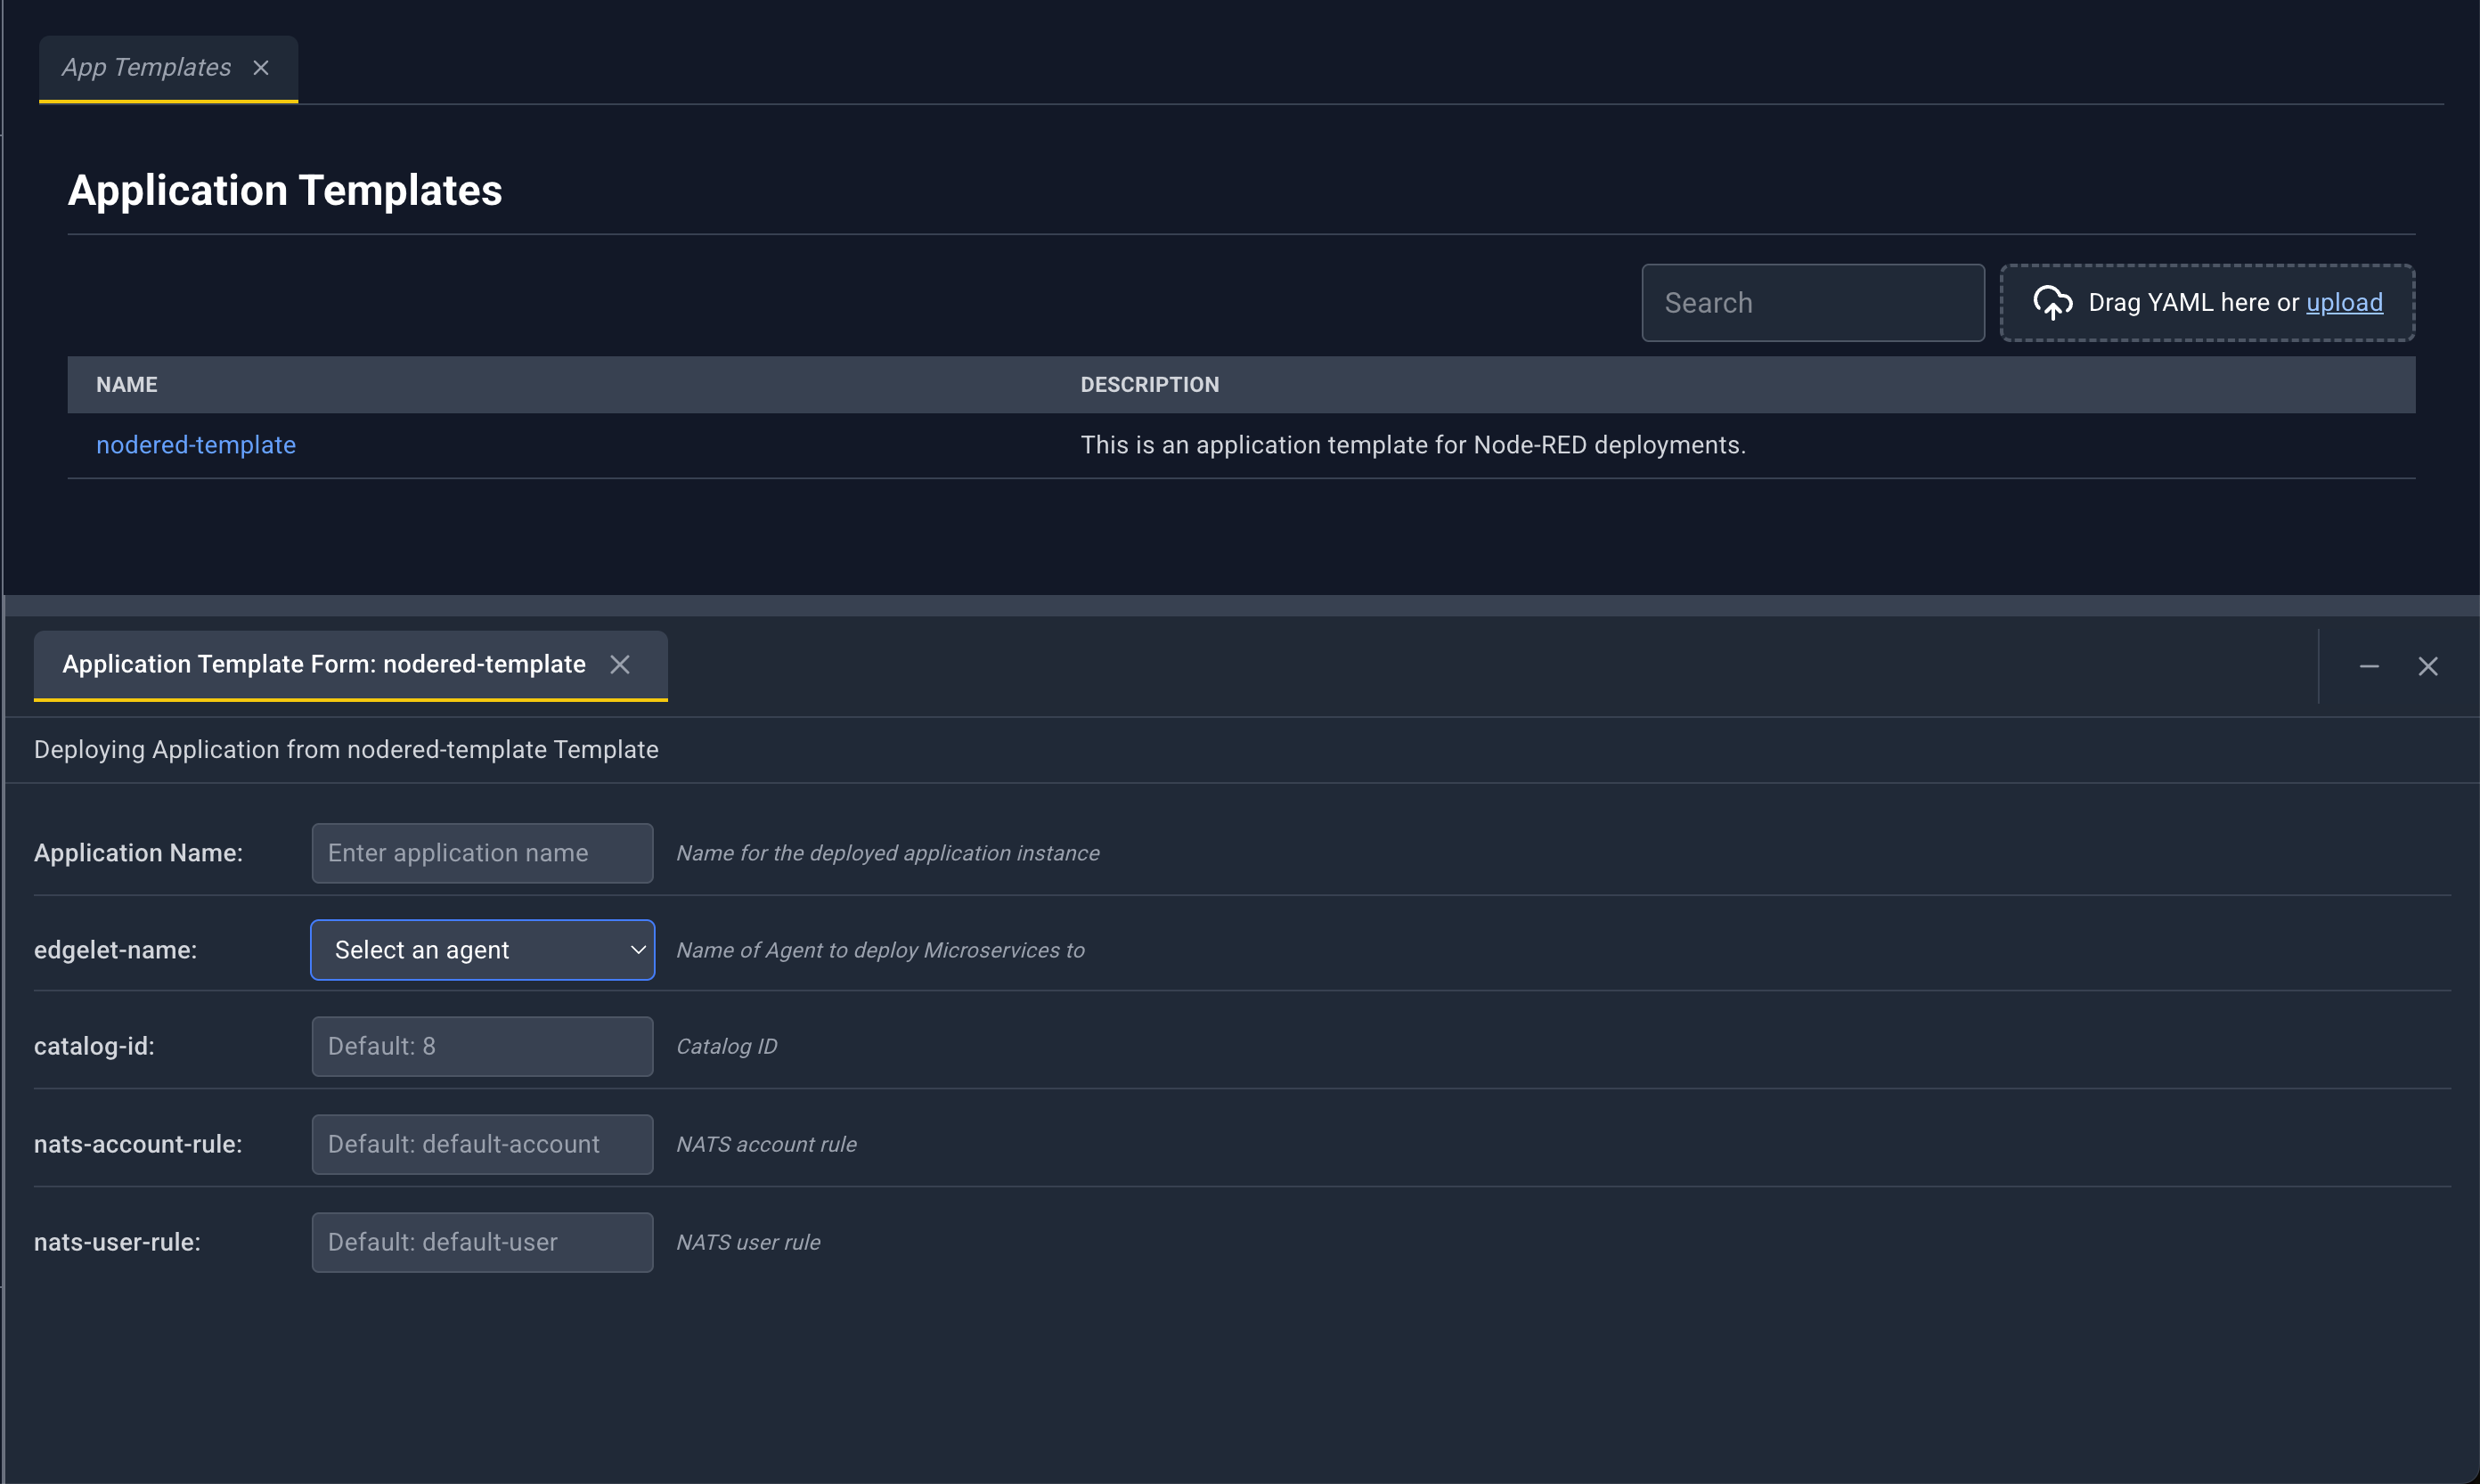Screen dimensions: 2480x1484
Task: Click the 'Deploying Application from nodered-template Template' text
Action: [346, 750]
